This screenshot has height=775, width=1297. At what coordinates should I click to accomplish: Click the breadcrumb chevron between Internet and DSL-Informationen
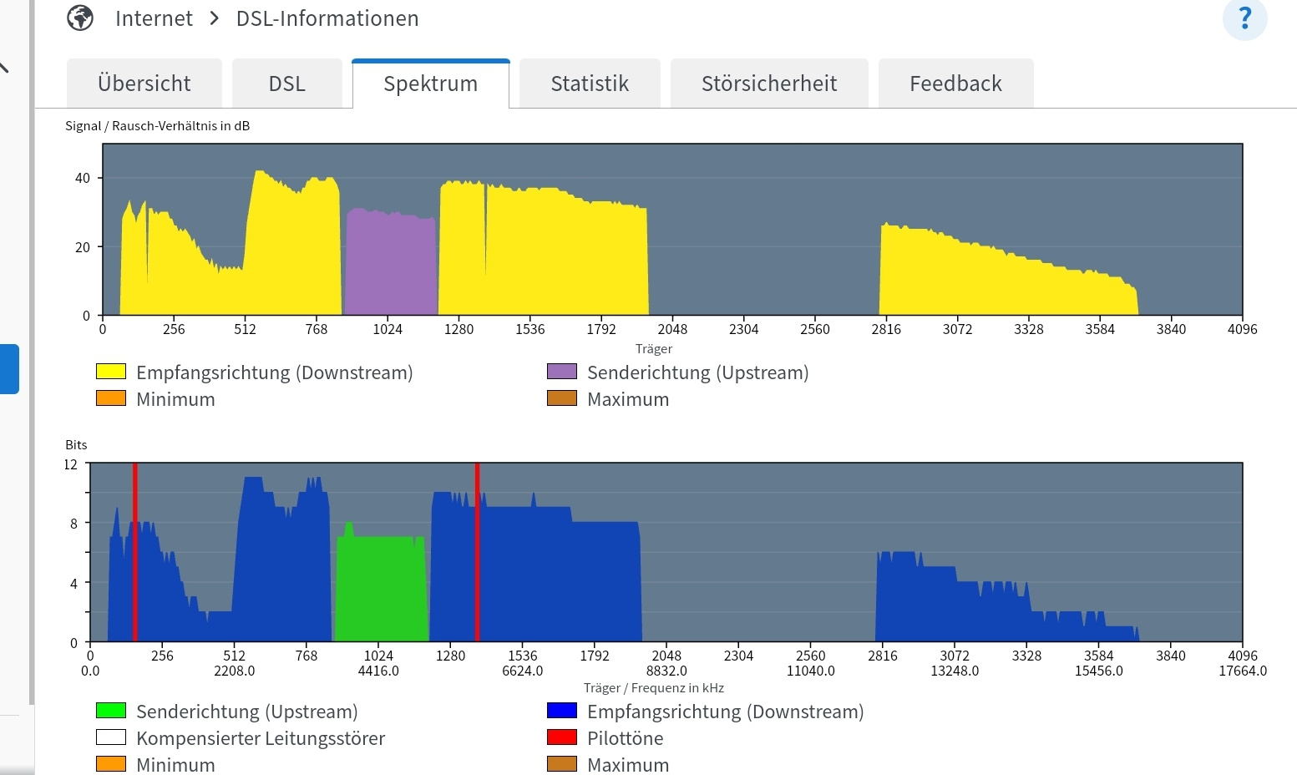pos(213,18)
